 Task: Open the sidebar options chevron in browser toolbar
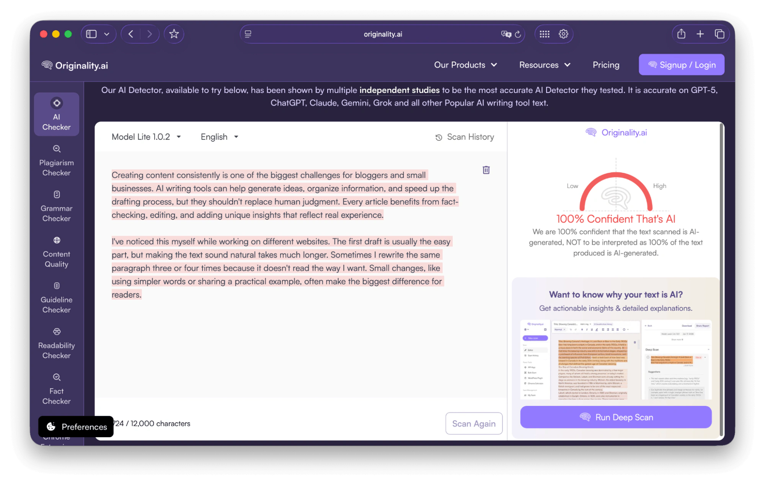click(107, 34)
